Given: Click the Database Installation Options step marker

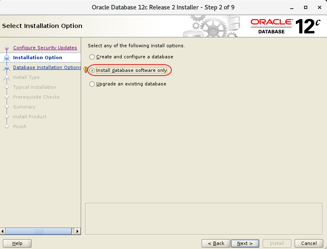Looking at the screenshot, I should coord(7,68).
